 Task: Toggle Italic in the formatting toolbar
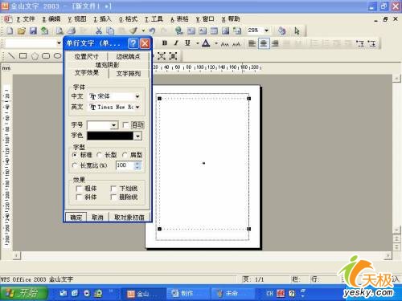[x=176, y=43]
